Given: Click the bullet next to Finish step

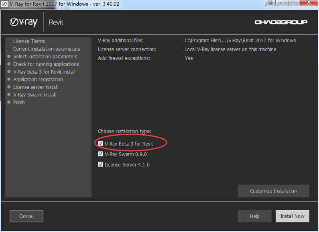Looking at the screenshot, I should (x=9, y=103).
